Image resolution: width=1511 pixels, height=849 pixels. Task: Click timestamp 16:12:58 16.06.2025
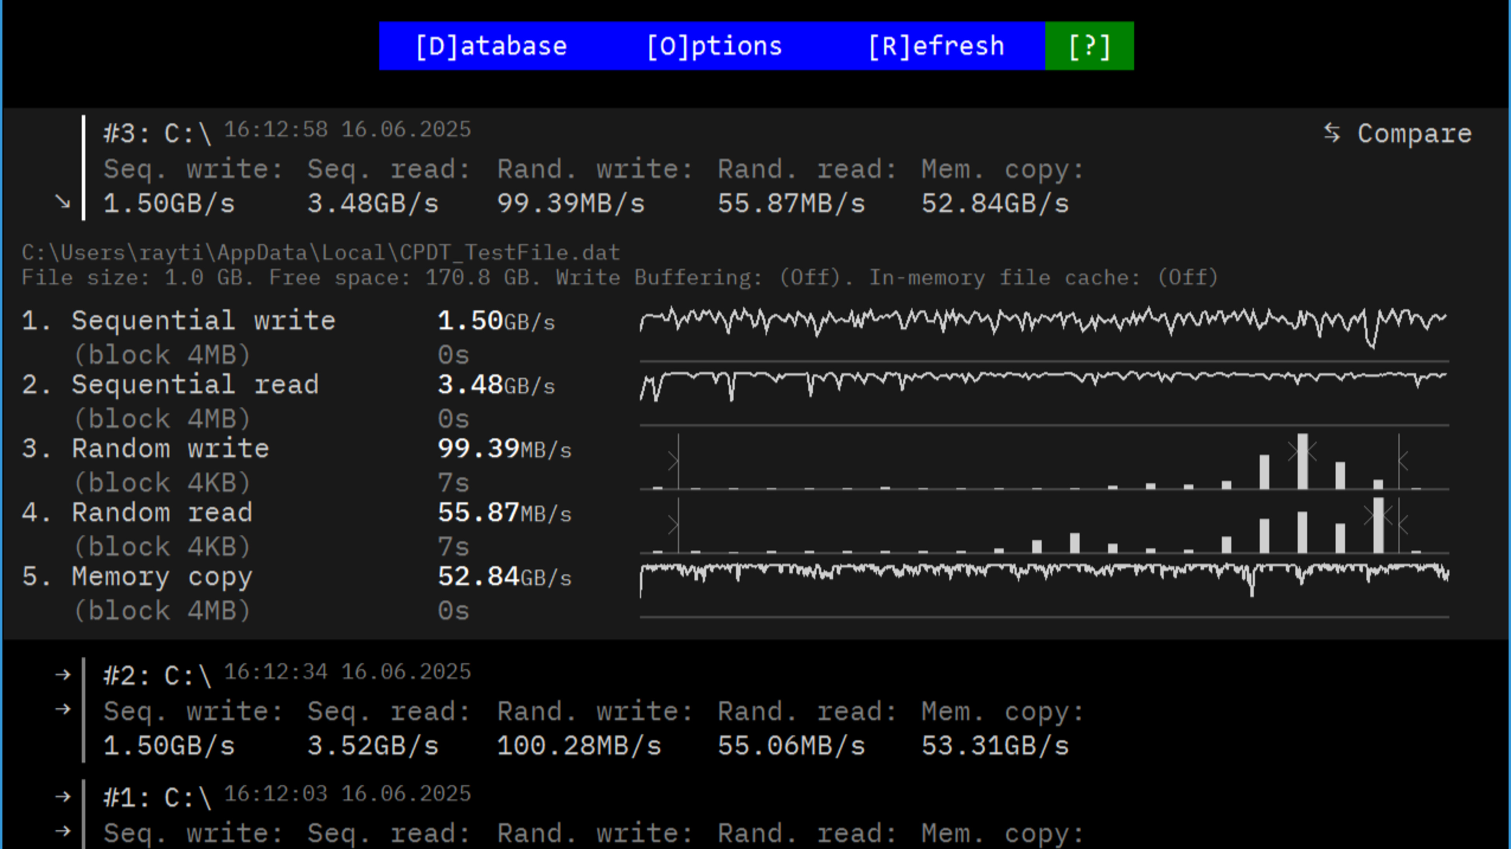pos(348,130)
